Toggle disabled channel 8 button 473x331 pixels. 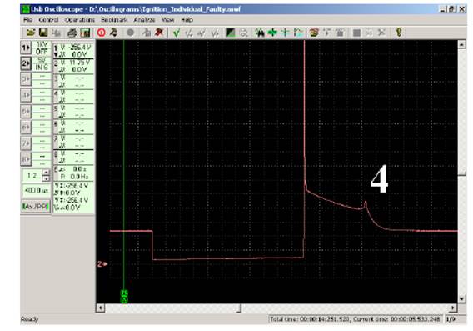26,159
